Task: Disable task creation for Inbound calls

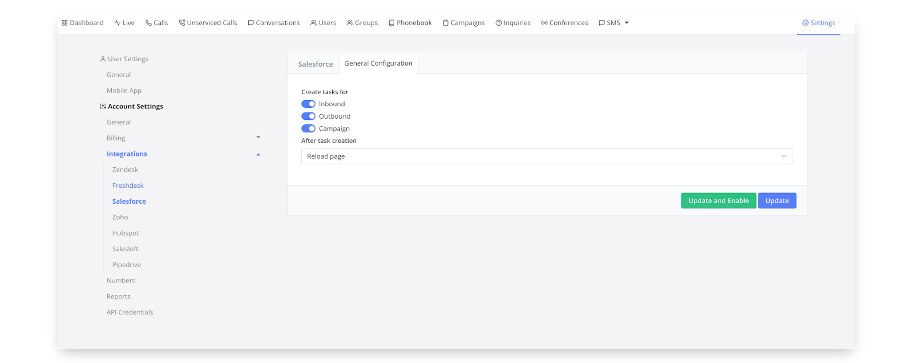Action: point(308,104)
